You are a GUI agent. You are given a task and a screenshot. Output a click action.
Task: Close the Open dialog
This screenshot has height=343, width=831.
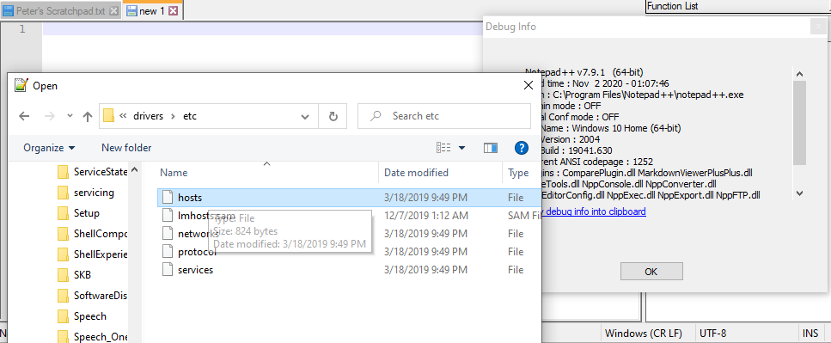coord(528,85)
